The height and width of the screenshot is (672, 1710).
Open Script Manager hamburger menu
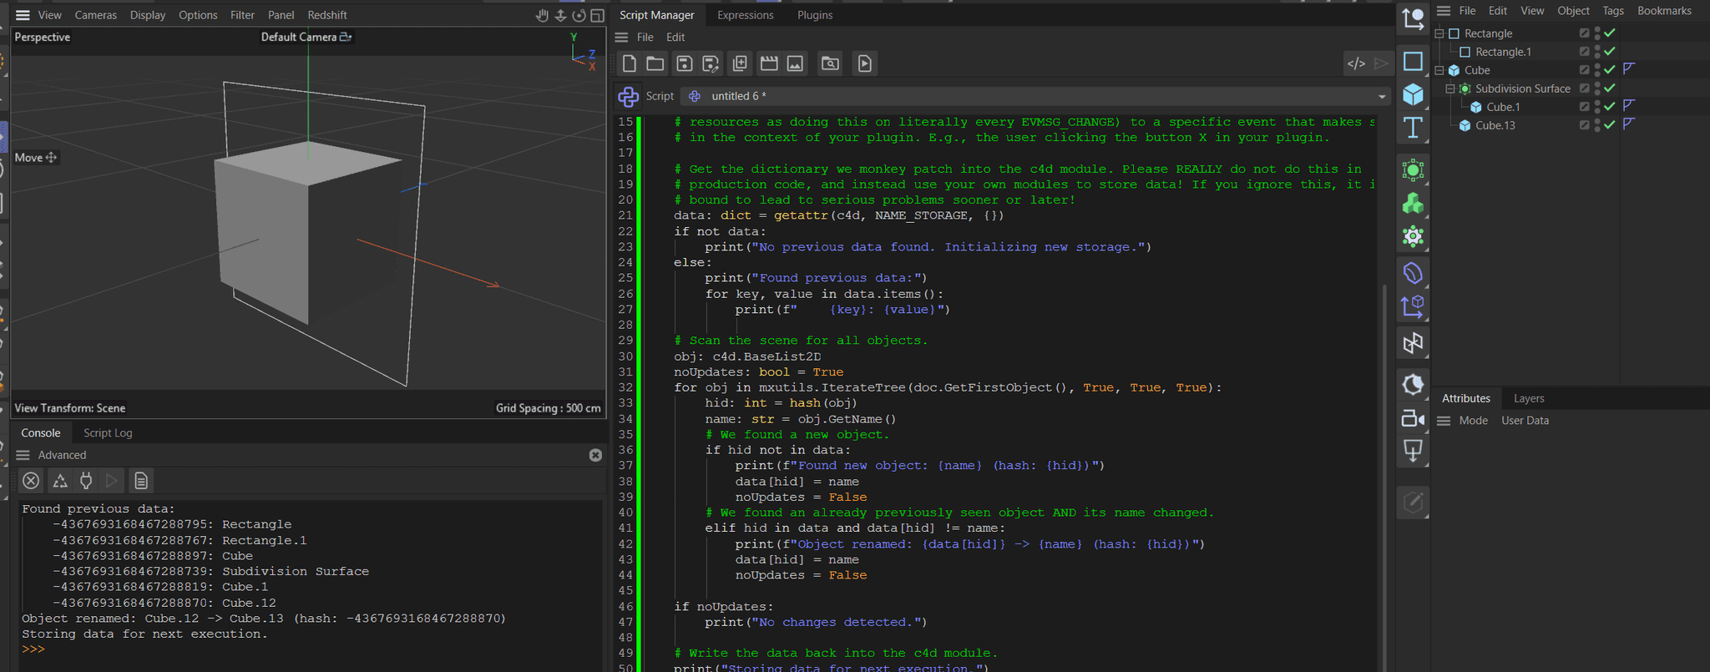[x=621, y=38]
